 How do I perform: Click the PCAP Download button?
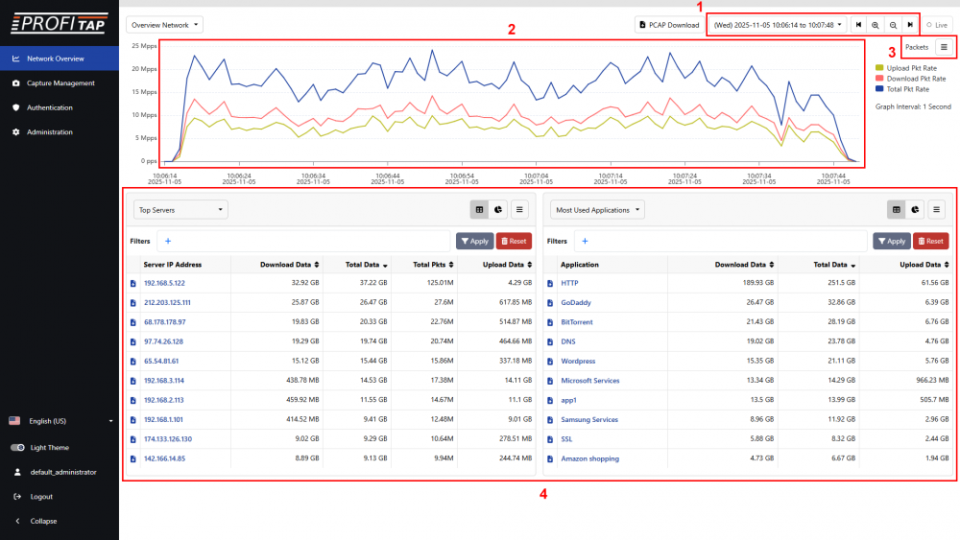[x=668, y=24]
